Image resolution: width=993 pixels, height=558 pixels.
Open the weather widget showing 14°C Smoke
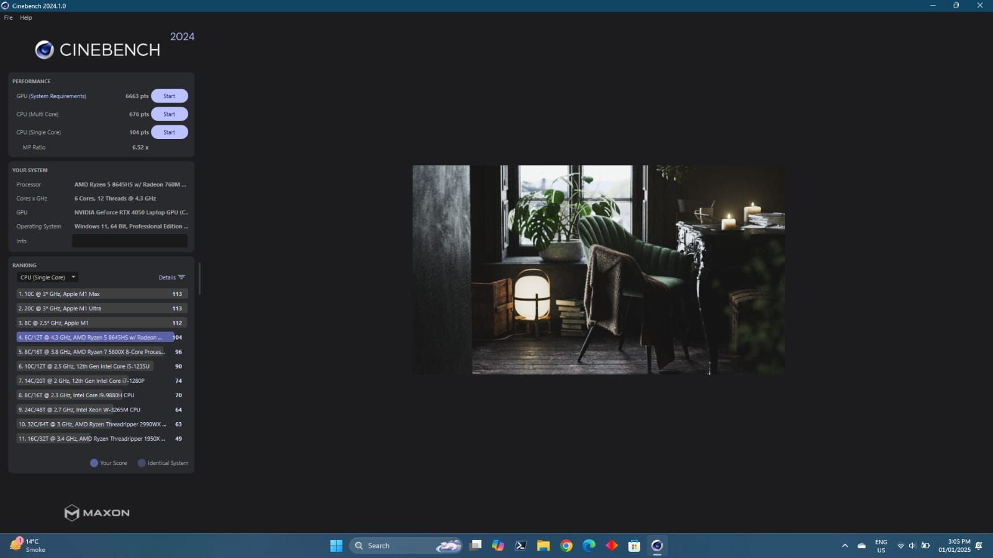pyautogui.click(x=28, y=546)
